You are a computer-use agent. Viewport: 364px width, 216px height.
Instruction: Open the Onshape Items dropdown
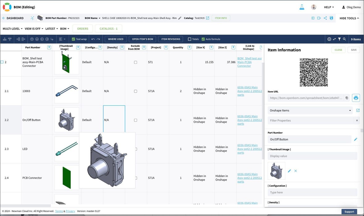point(310,110)
